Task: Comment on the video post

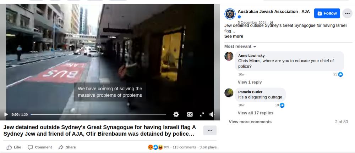Action: click(40, 147)
